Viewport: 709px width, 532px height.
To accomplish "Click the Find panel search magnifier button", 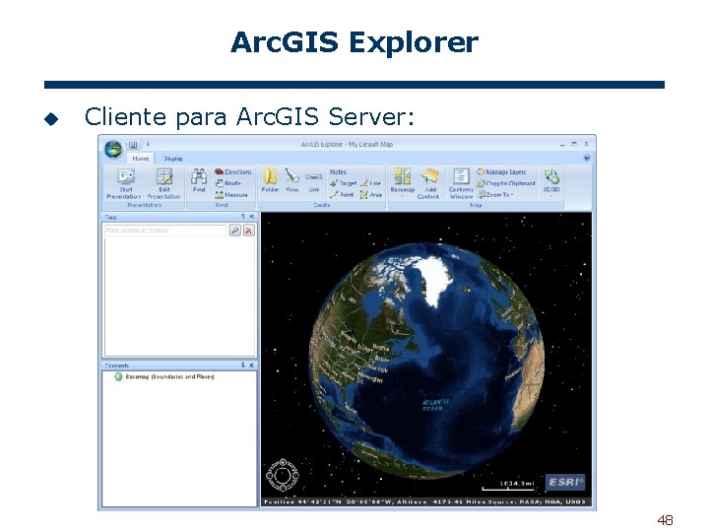I will pos(234,231).
